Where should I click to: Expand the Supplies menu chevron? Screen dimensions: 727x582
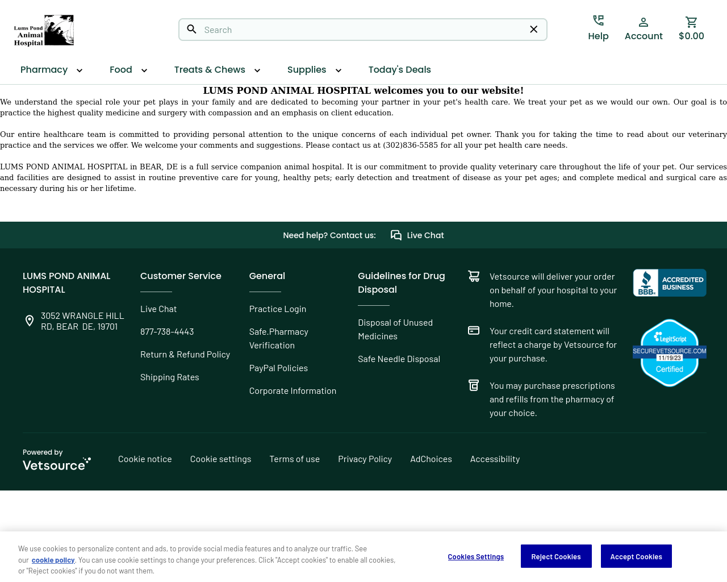point(339,70)
